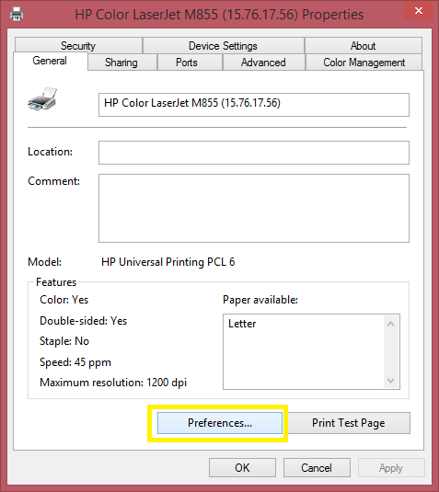Click the window title text in title bar
The width and height of the screenshot is (439, 492).
click(219, 15)
